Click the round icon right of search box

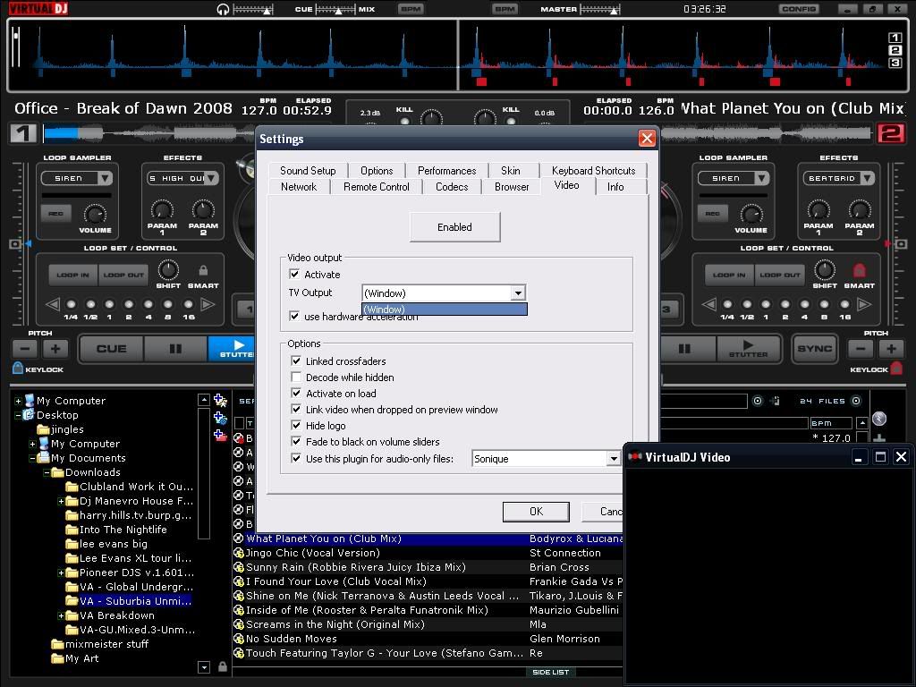pos(758,401)
